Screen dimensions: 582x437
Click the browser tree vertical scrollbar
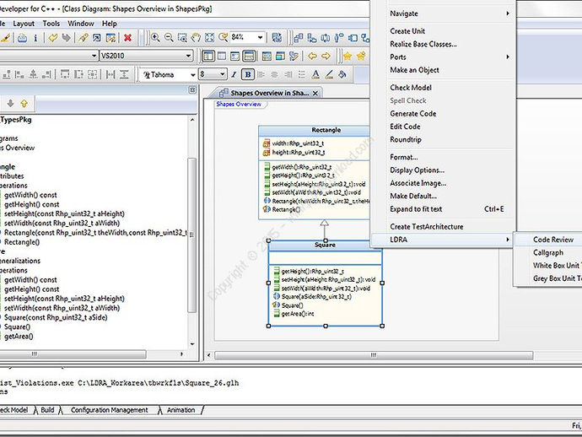[x=192, y=235]
